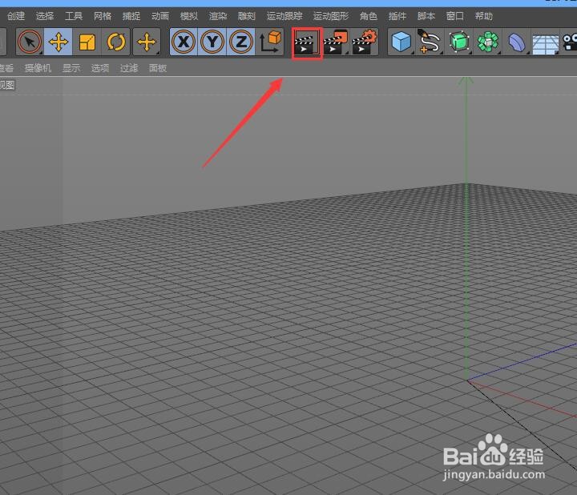This screenshot has width=577, height=495.
Task: Activate the Rotate tool
Action: coord(116,42)
